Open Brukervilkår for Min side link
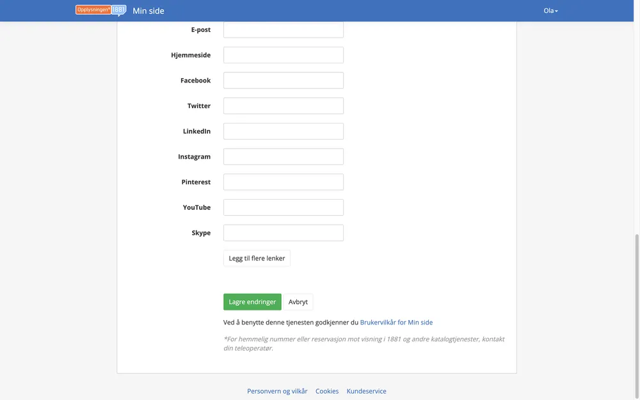This screenshot has height=400, width=640. 396,323
